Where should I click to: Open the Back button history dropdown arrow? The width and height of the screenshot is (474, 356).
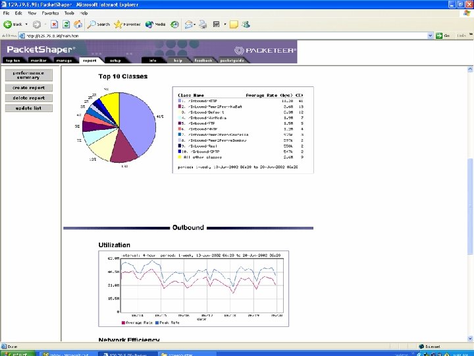point(26,24)
